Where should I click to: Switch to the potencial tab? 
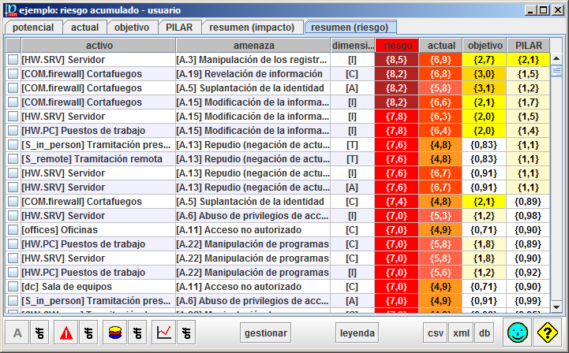[34, 27]
